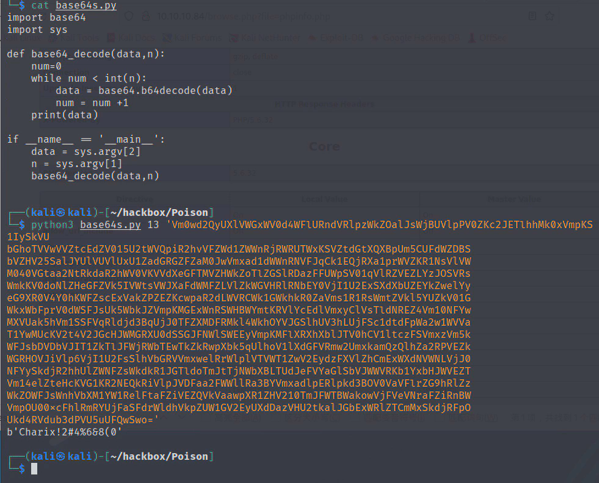Click the argument 13 in the python3 command
The width and height of the screenshot is (599, 483).
[152, 225]
